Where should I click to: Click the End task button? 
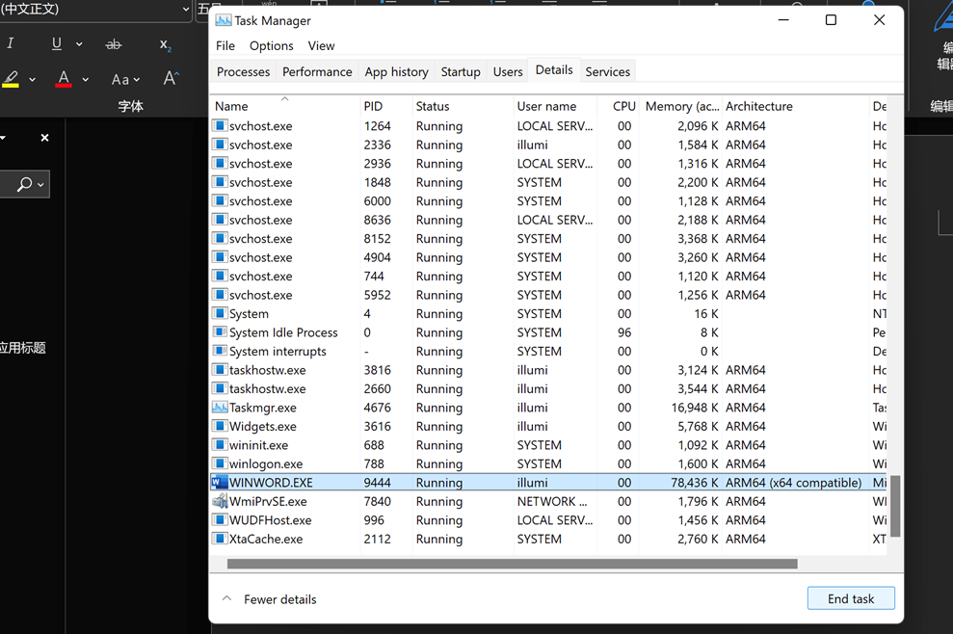[850, 598]
